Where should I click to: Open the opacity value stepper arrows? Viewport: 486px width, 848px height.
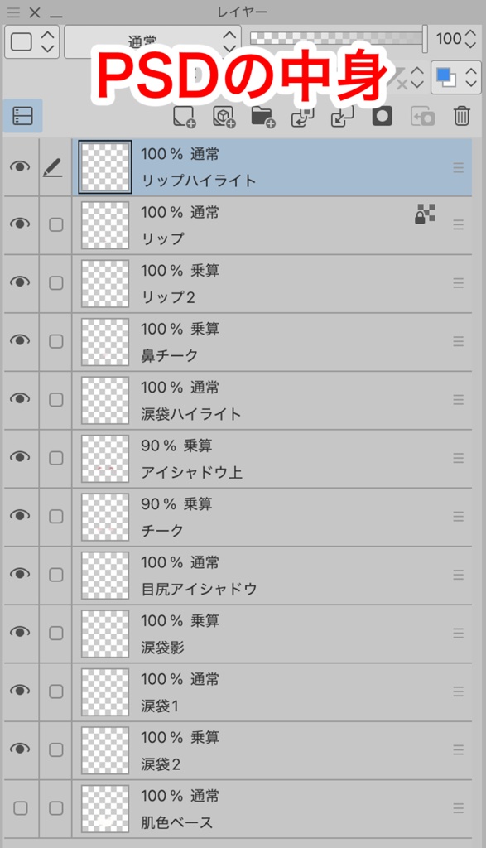[x=470, y=39]
